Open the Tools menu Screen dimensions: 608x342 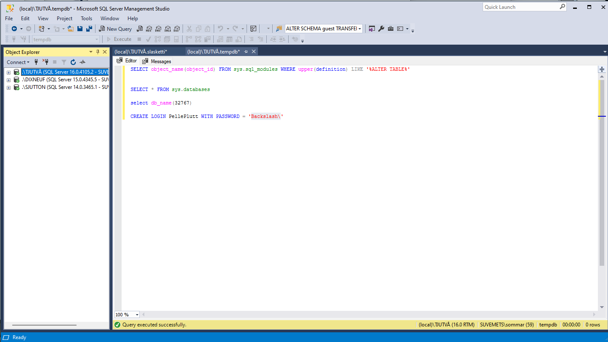point(86,19)
